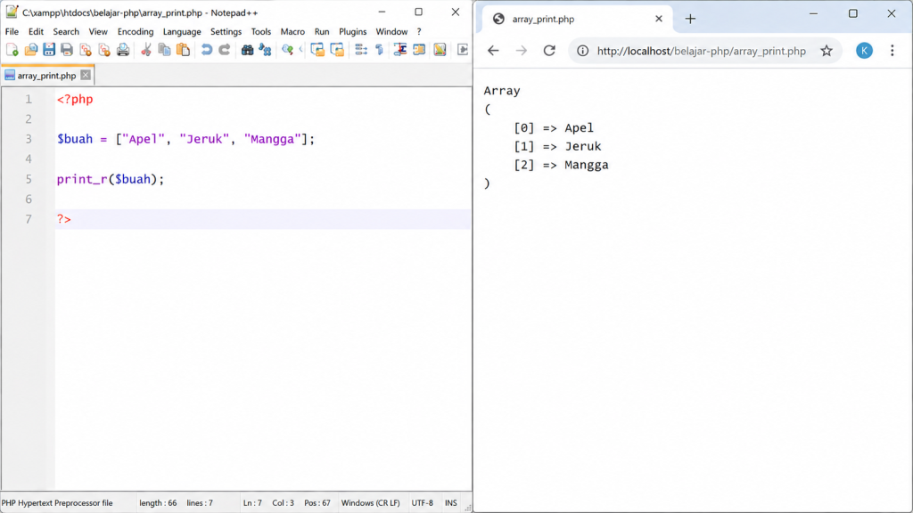This screenshot has height=513, width=913.
Task: Open the Plugins menu
Action: [353, 31]
